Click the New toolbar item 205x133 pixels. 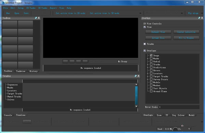tap(8, 13)
